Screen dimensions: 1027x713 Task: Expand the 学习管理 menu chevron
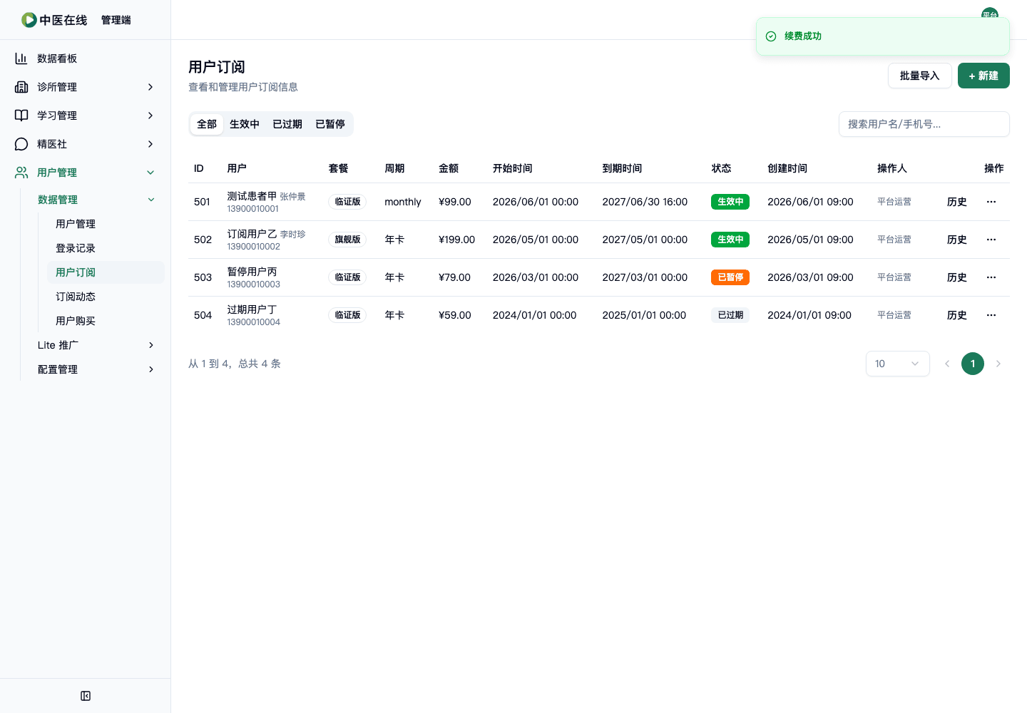point(150,116)
